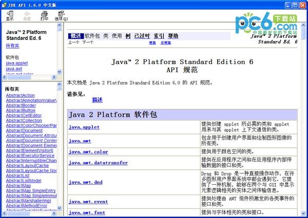This screenshot has height=218, width=308.
Task: Click the 打印 (Print) toolbar icon
Action: (44, 15)
